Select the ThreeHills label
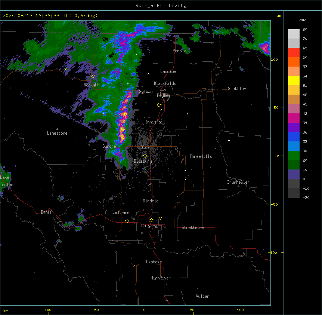 coord(201,156)
